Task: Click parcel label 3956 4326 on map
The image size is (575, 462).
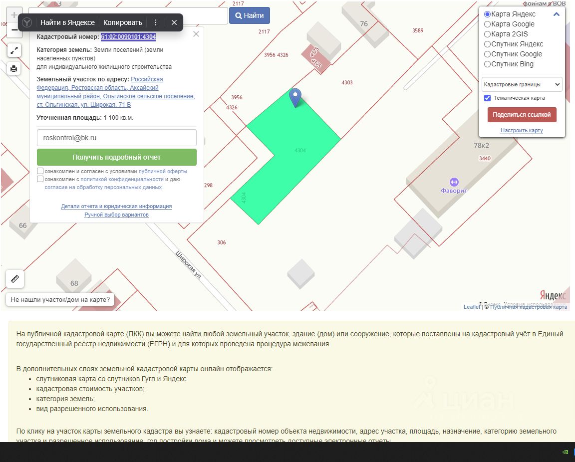Action: coord(276,55)
